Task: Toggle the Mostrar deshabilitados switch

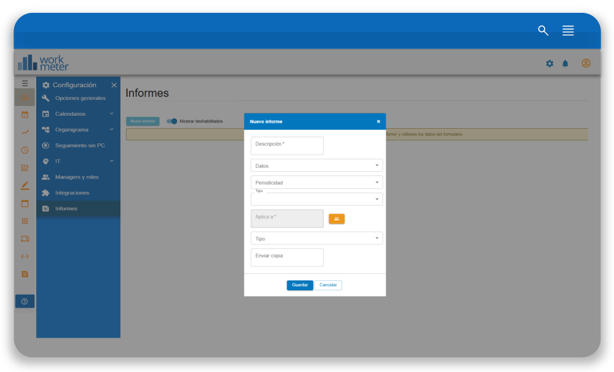Action: click(172, 121)
